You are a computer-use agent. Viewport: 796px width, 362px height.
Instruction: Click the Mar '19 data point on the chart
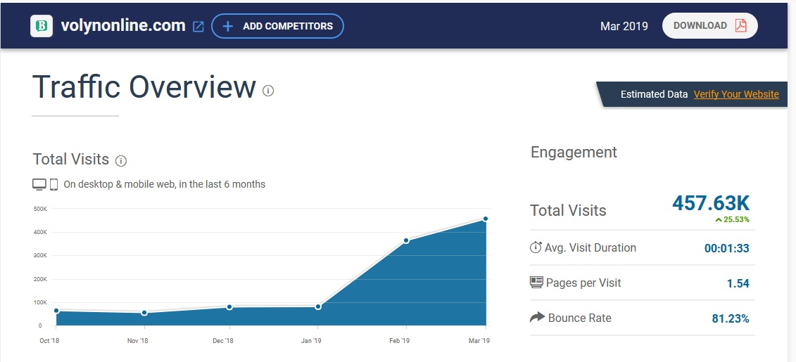coord(486,219)
